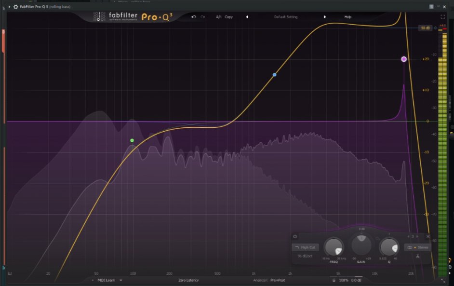The width and height of the screenshot is (454, 286).
Task: Click the 100% gain scale value
Action: click(x=344, y=280)
